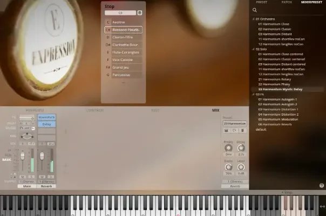326x216 pixels.
Task: Collapse the 01 Orchestra preset group
Action: pyautogui.click(x=253, y=19)
